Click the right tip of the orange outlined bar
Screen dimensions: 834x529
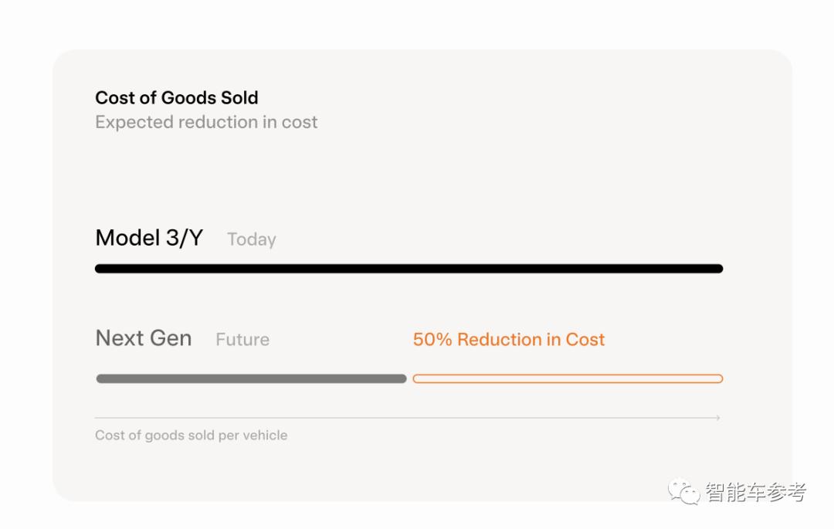(719, 378)
